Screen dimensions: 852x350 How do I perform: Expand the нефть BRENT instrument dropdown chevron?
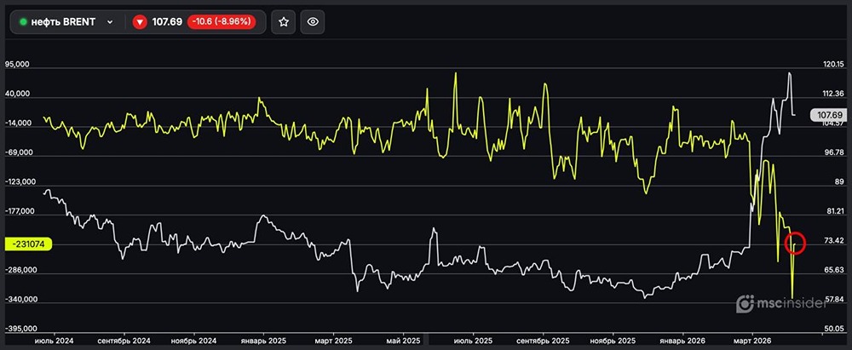click(x=110, y=22)
